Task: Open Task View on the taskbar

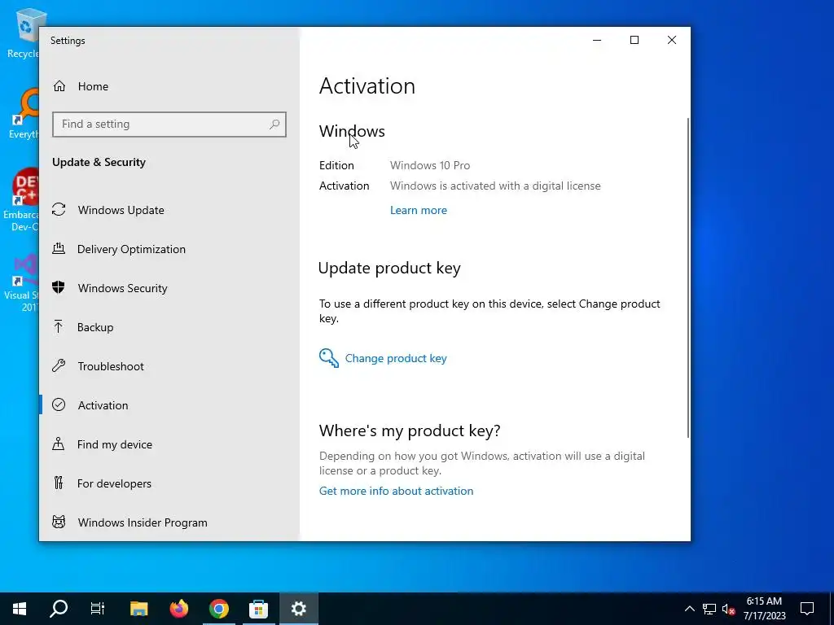Action: click(x=98, y=609)
